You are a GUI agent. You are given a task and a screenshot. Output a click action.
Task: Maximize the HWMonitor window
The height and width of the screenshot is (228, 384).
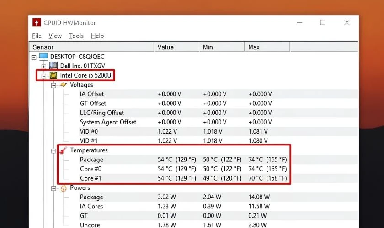323,22
